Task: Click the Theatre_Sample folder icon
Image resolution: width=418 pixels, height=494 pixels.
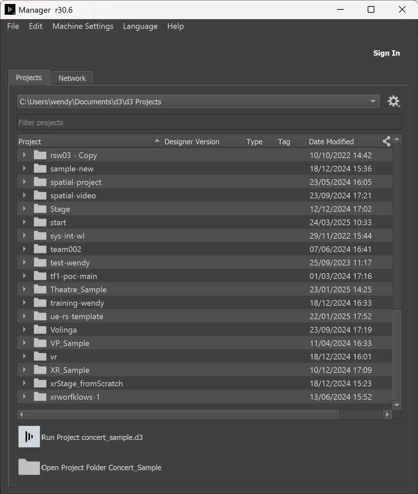Action: coord(40,289)
